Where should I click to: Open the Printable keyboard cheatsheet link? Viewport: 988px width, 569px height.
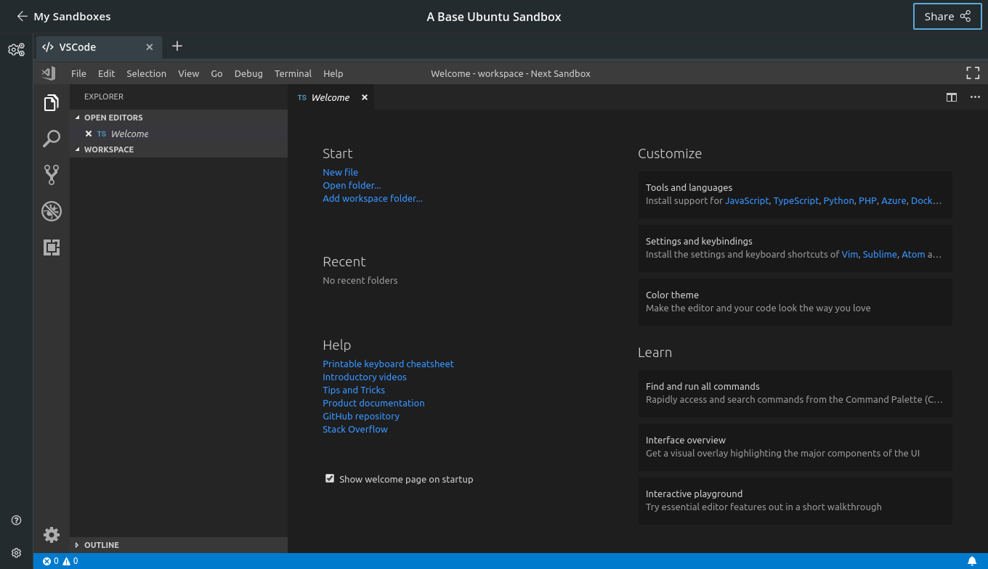(388, 364)
